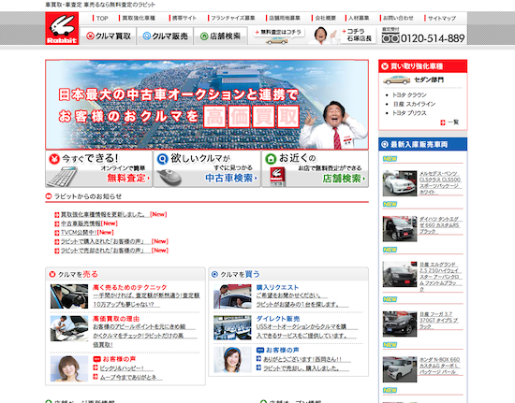Image resolution: width=515 pixels, height=403 pixels.
Task: Open ラビットで売却し、購入しました link
Action: [x=302, y=368]
